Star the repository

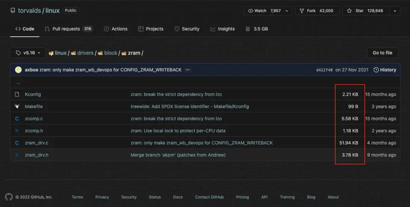pos(366,11)
